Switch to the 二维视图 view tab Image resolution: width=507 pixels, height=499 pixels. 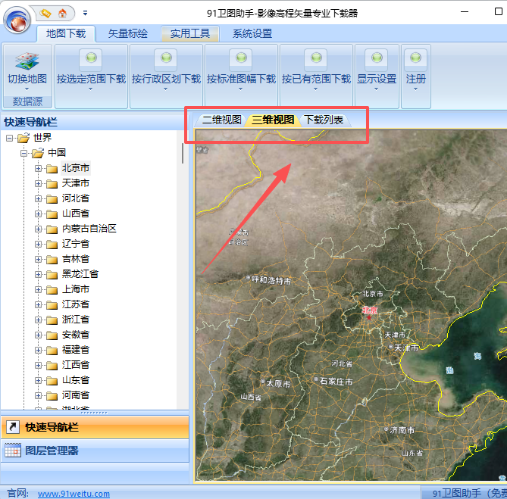point(222,120)
